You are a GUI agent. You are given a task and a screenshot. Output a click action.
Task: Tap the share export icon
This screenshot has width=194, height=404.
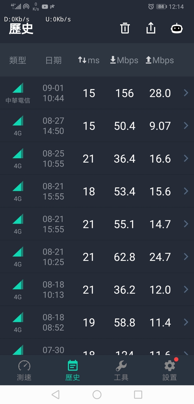(x=151, y=28)
